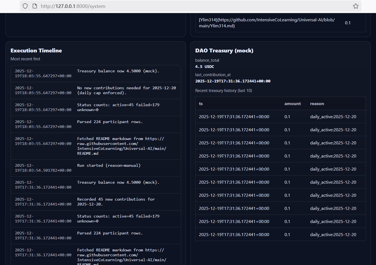Select the 4.5 USDC balance value

coord(204,67)
